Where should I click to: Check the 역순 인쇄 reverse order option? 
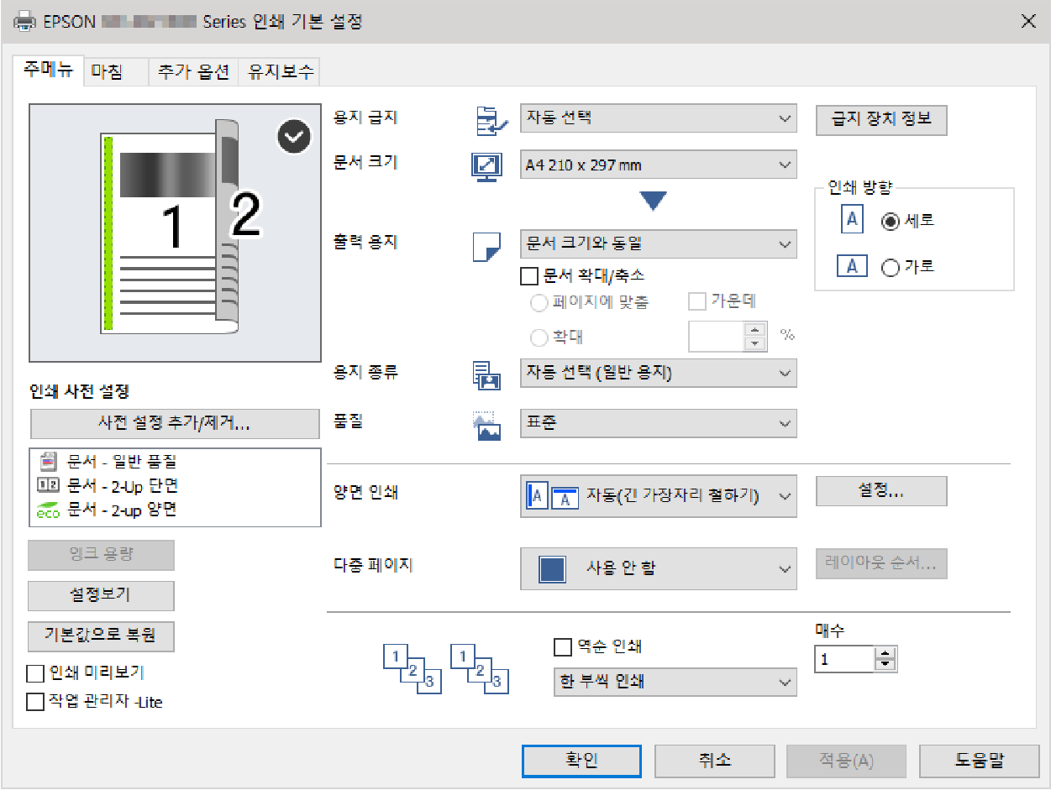tap(563, 647)
